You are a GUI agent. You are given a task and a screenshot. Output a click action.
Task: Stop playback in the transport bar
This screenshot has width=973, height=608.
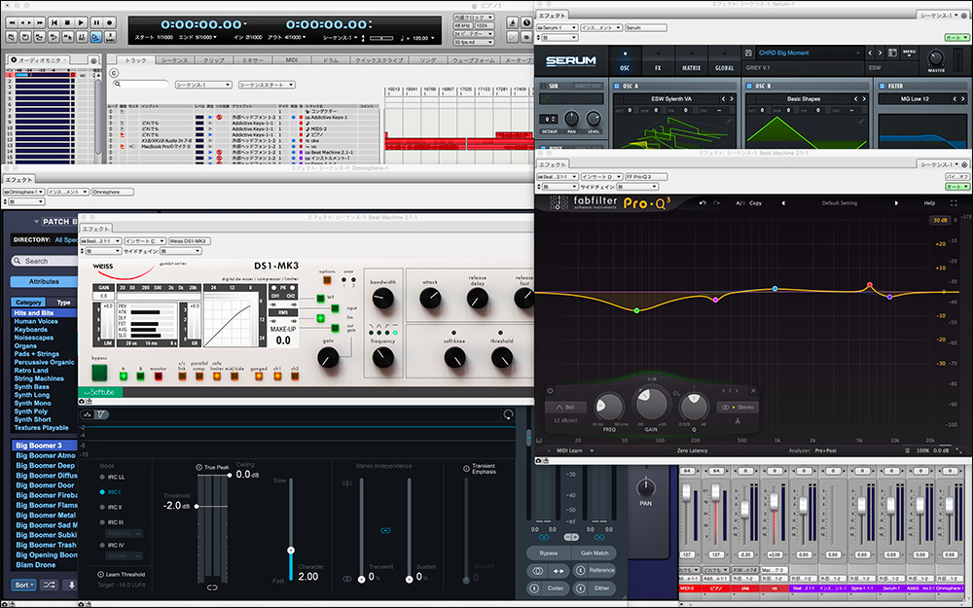(x=68, y=23)
